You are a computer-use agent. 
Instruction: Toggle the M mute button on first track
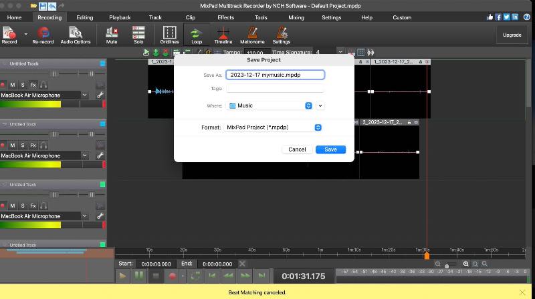pos(12,85)
